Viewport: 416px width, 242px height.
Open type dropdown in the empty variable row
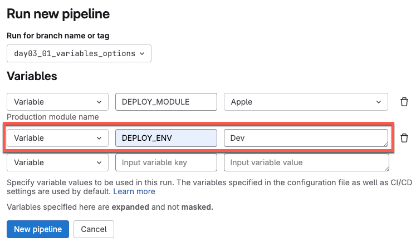pyautogui.click(x=57, y=162)
